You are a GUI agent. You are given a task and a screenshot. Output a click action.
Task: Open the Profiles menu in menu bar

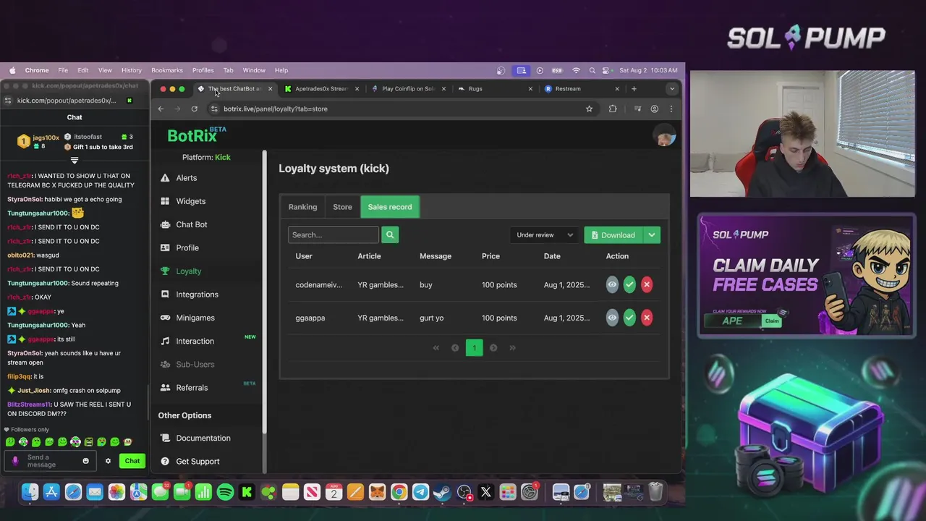click(203, 70)
